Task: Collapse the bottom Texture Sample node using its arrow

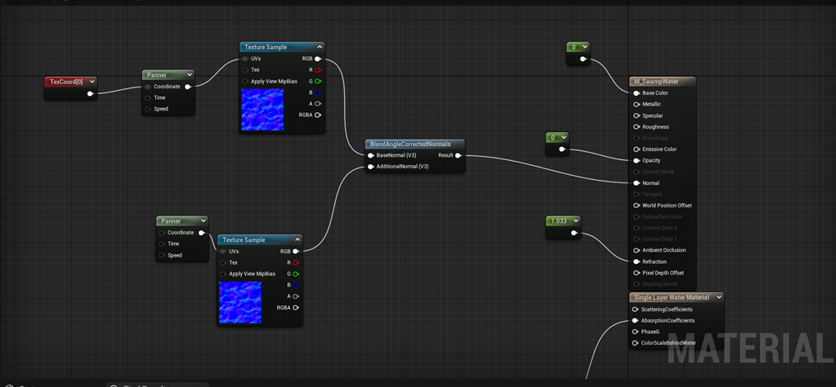Action: tap(297, 240)
